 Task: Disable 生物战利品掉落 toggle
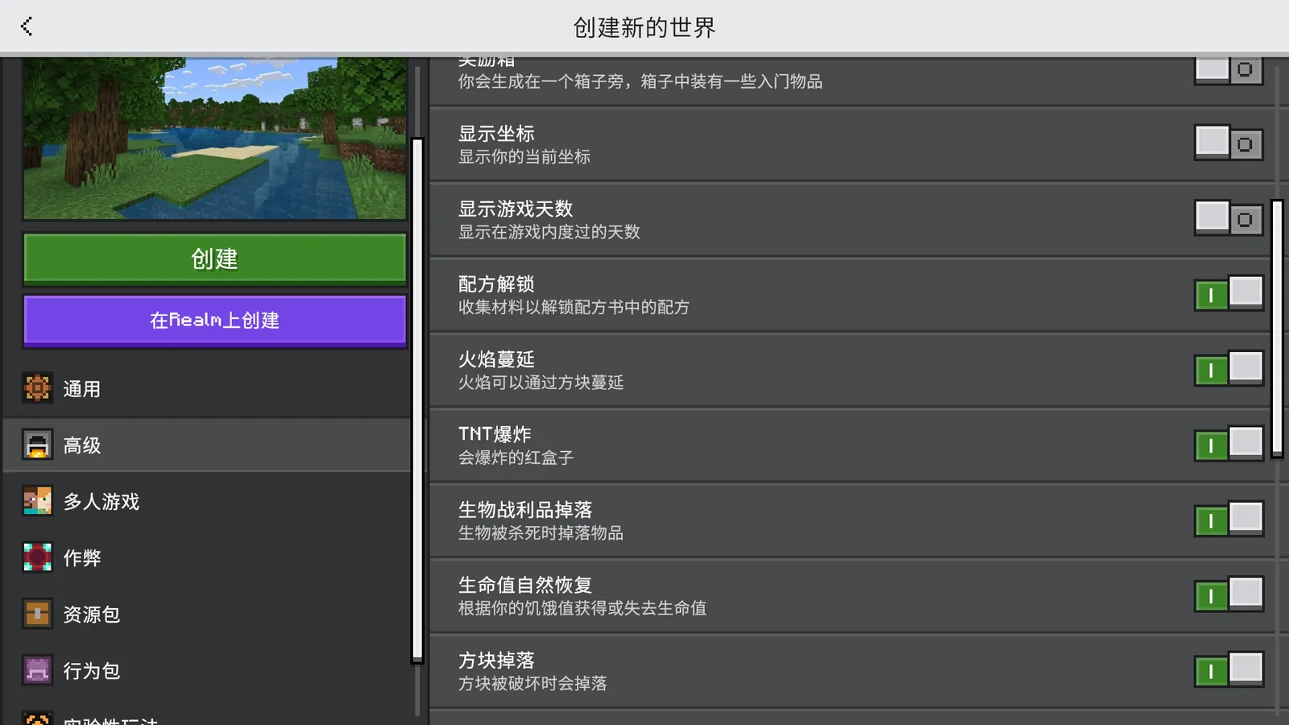click(1229, 520)
